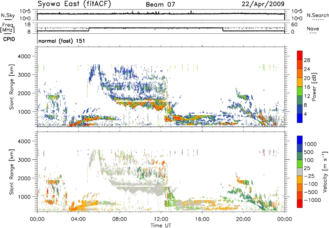Click the date '22/Apr/2009'

coord(263,4)
